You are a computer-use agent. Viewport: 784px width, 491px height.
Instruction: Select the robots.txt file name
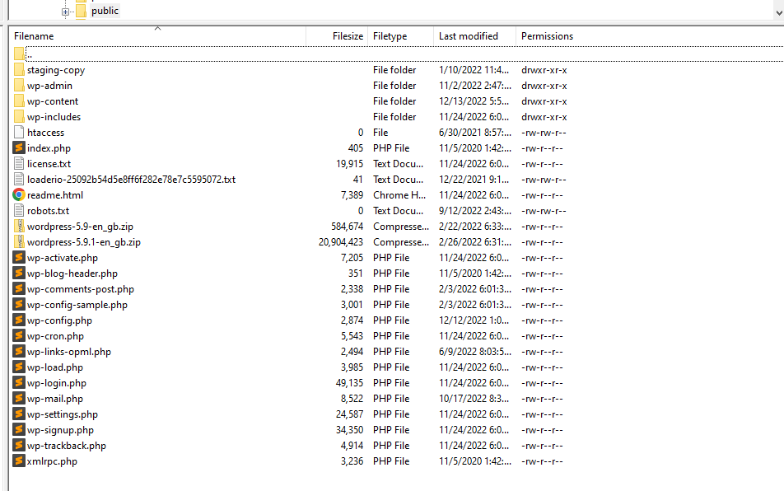(x=48, y=211)
